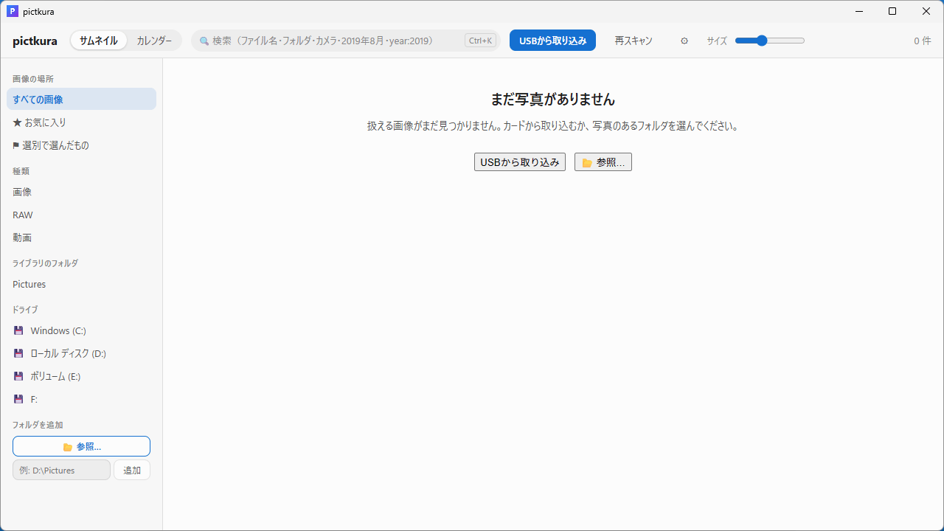This screenshot has width=944, height=531.
Task: Adjust the サイズ thumbnail size slider
Action: 770,41
